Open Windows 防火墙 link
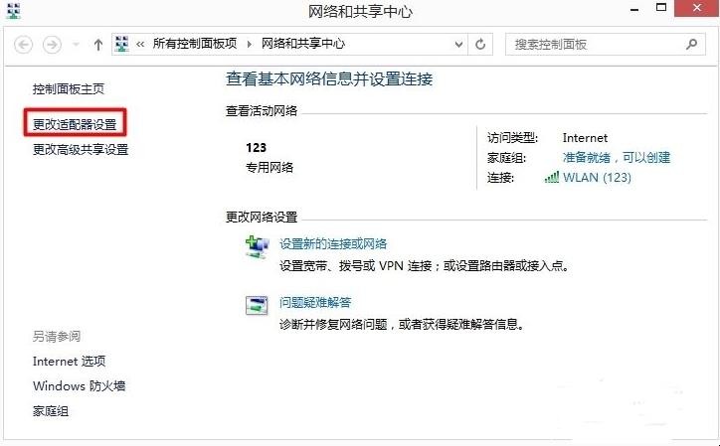The width and height of the screenshot is (720, 446). click(79, 385)
